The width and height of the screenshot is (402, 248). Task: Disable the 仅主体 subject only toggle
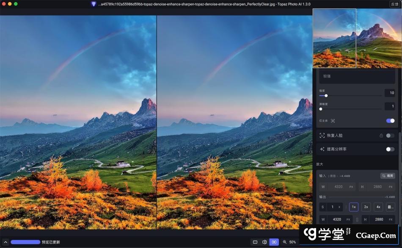[x=390, y=121]
